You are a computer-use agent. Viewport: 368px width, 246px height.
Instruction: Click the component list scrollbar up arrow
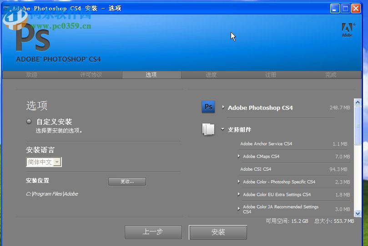tap(358, 102)
